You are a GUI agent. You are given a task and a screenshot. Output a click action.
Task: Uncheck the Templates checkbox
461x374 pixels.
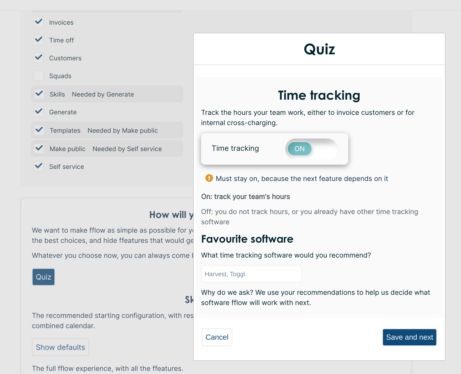tap(39, 130)
